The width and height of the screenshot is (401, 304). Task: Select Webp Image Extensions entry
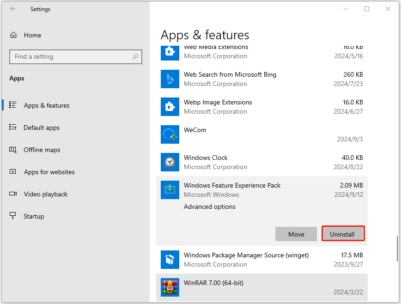[262, 107]
